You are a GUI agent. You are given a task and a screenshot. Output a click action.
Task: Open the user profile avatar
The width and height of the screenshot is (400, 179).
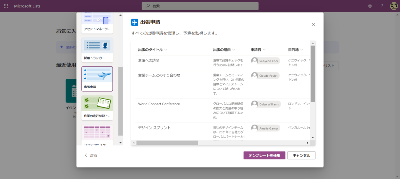click(394, 6)
